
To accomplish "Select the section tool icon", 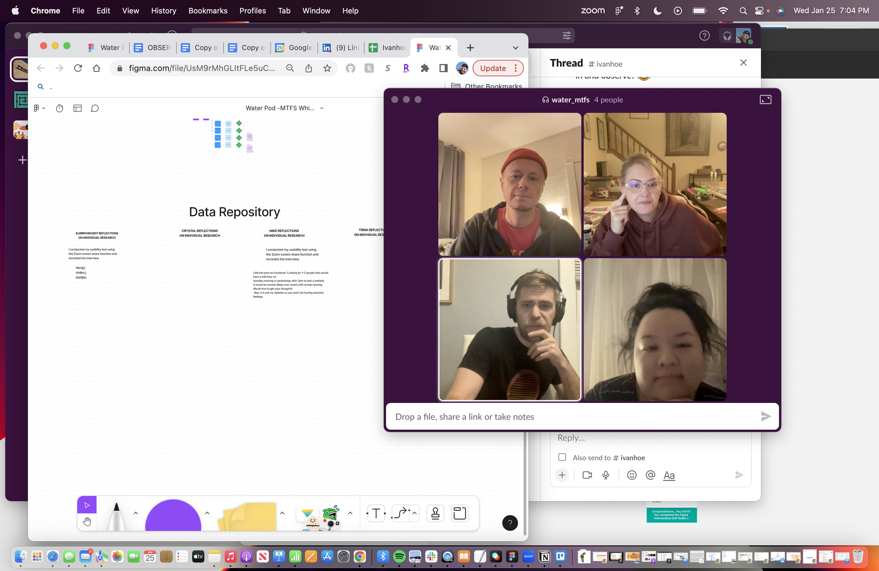I will pyautogui.click(x=460, y=513).
